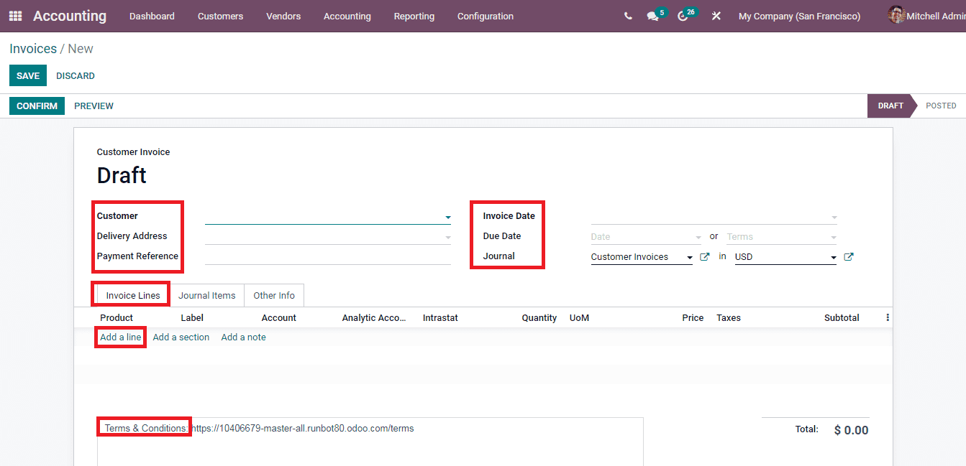Viewport: 966px width, 466px height.
Task: Click Add a note below invoice lines
Action: click(243, 337)
